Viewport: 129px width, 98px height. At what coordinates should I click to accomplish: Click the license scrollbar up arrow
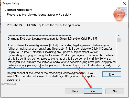[x=119, y=36]
